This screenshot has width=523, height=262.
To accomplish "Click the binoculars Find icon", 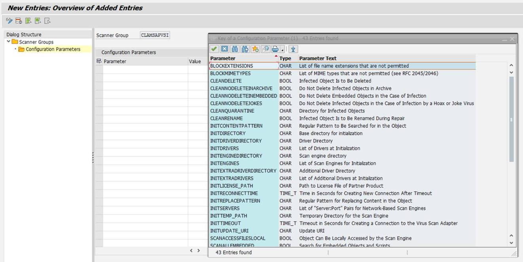I will [235, 49].
